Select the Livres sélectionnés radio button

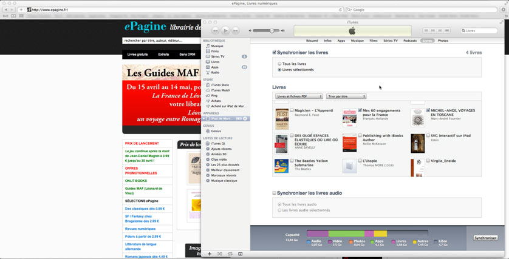pos(279,70)
